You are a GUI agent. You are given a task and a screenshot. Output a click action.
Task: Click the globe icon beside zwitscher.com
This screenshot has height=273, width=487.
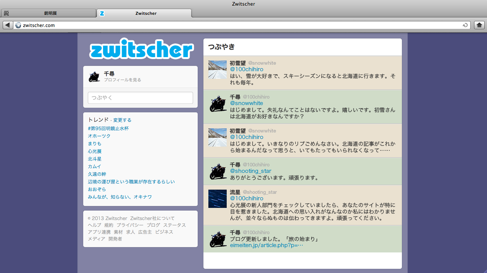click(x=18, y=25)
